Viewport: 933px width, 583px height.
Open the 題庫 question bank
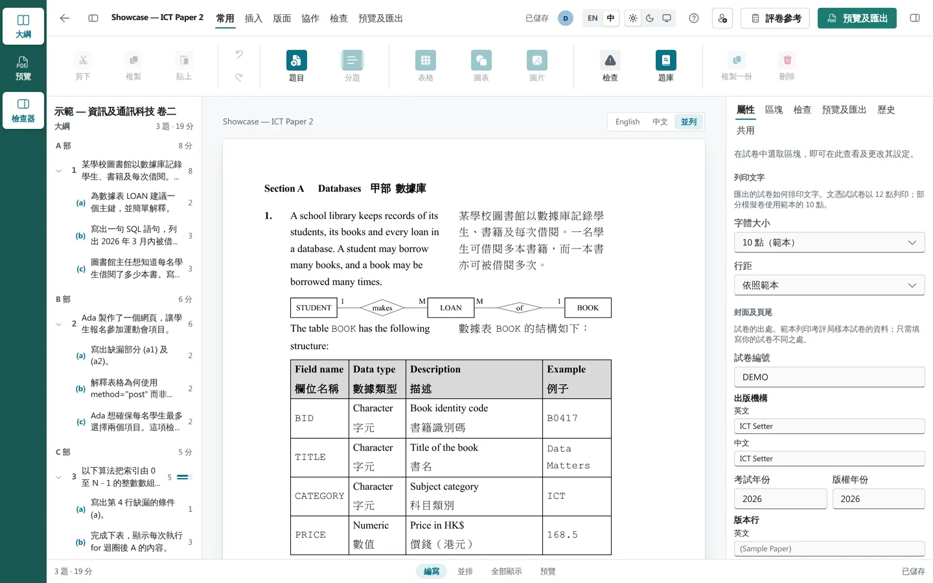[666, 66]
